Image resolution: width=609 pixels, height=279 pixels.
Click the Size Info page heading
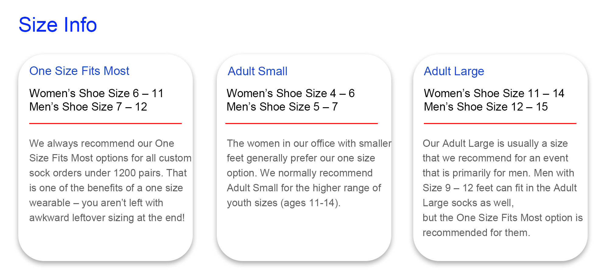click(58, 25)
